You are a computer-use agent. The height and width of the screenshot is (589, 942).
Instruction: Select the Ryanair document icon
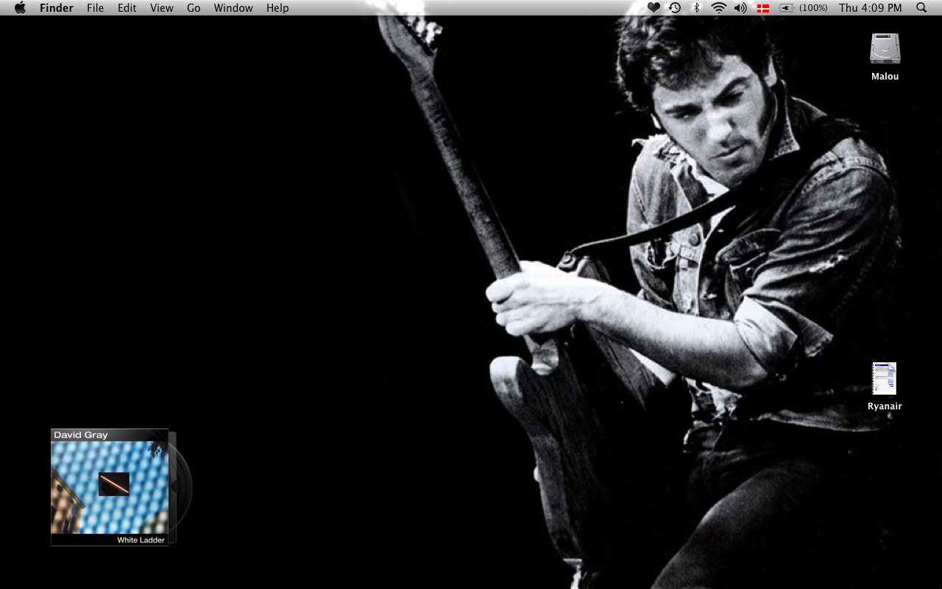(x=884, y=378)
